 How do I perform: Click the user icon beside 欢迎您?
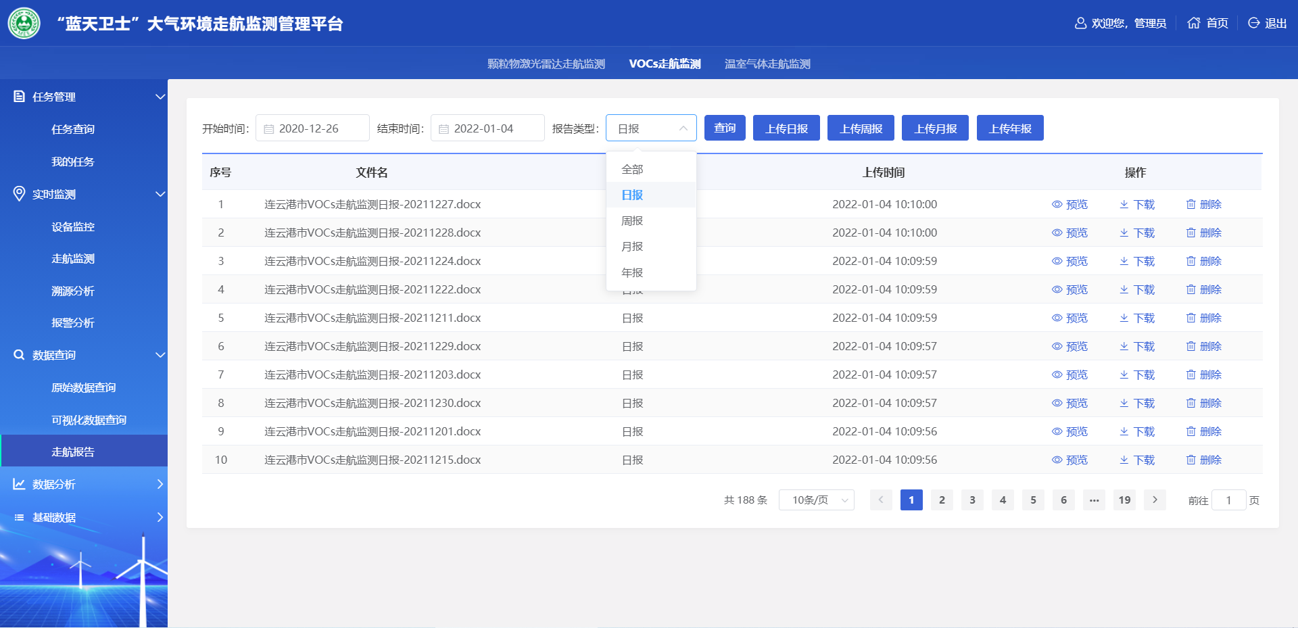(x=1080, y=23)
